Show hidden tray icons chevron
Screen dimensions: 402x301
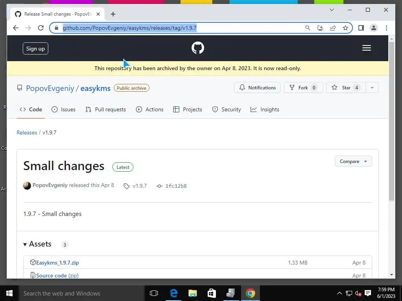coord(340,293)
